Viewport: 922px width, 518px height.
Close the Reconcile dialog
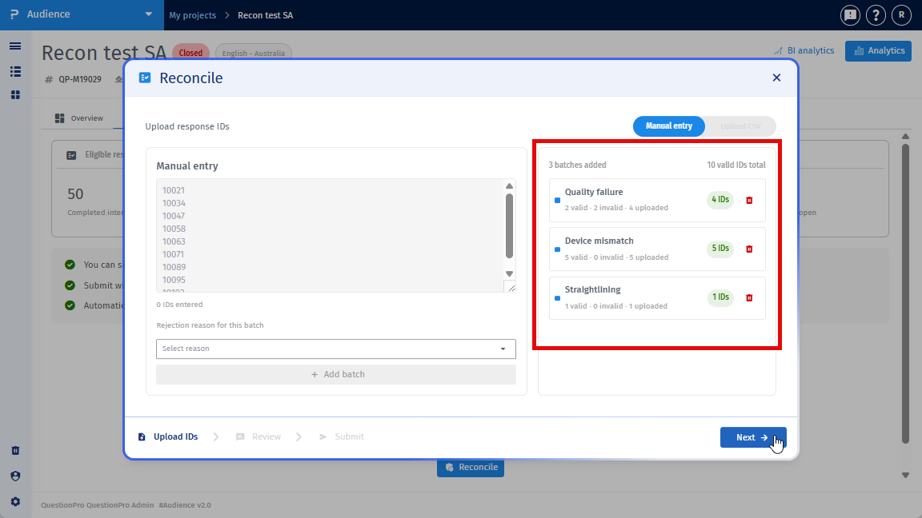click(777, 78)
